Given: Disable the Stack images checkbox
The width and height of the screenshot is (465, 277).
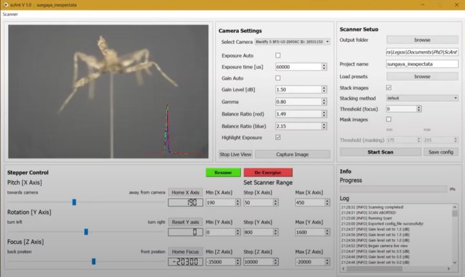Looking at the screenshot, I should click(388, 87).
